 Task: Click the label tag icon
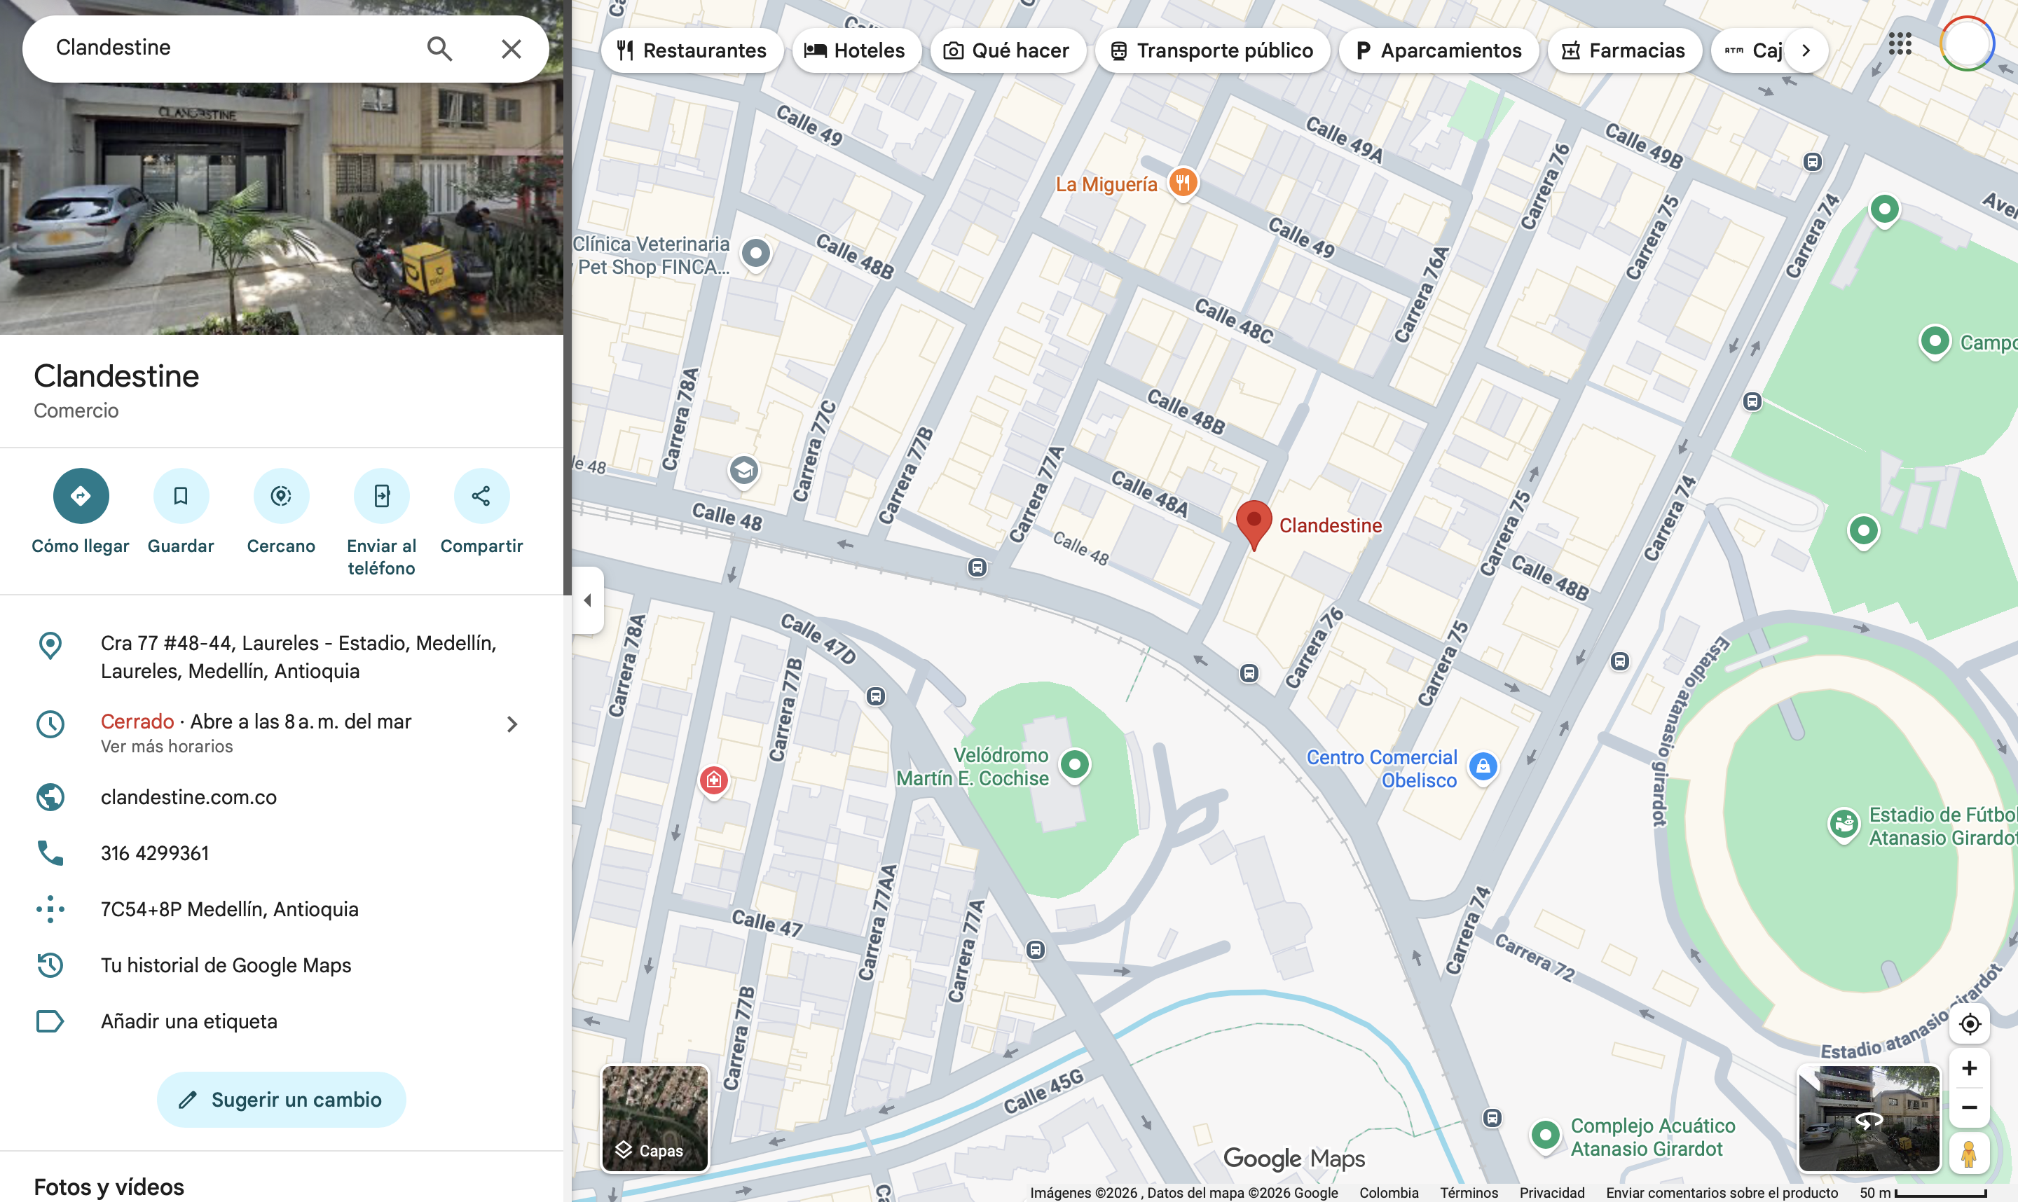(x=50, y=1021)
